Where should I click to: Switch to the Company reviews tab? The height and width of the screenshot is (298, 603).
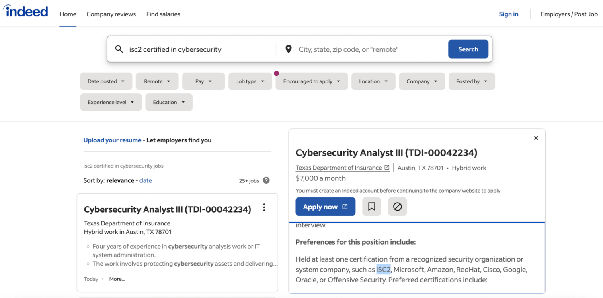pos(111,14)
